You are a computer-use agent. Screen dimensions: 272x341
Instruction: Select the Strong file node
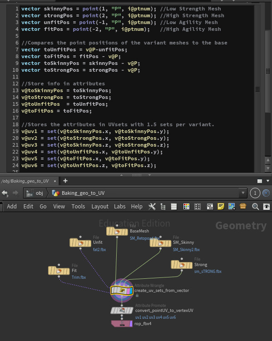pos(182,265)
